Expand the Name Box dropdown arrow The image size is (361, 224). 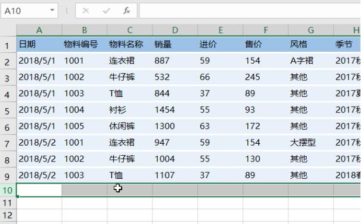tap(52, 10)
